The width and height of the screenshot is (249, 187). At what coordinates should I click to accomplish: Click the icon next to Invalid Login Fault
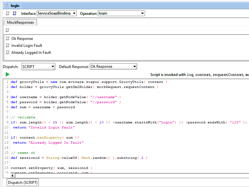pos(8,46)
